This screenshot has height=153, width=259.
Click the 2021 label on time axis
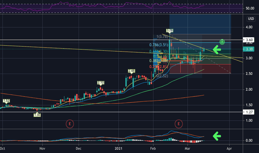coord(119,149)
